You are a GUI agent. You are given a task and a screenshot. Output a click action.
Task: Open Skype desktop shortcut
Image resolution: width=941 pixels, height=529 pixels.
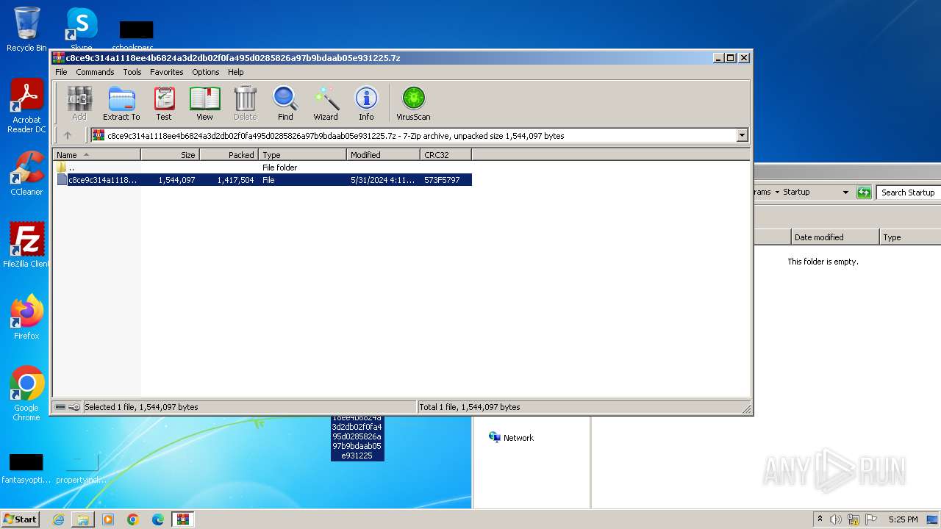tap(81, 29)
